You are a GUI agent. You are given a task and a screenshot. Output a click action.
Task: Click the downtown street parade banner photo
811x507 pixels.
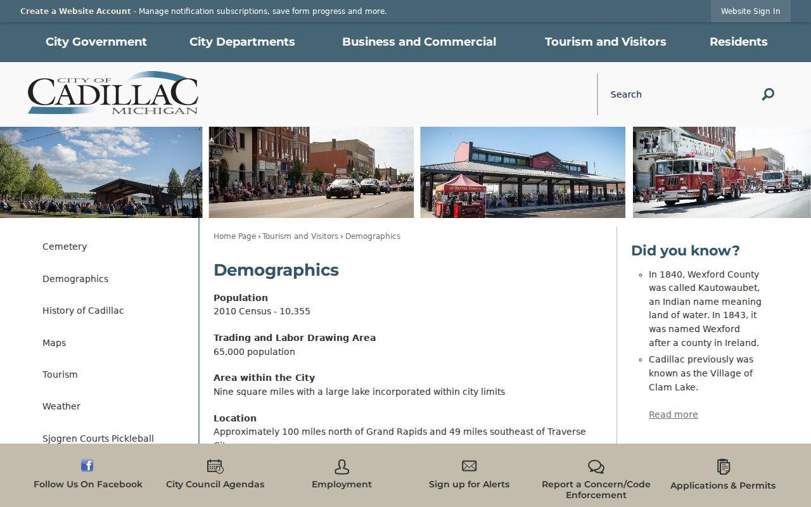pos(311,172)
